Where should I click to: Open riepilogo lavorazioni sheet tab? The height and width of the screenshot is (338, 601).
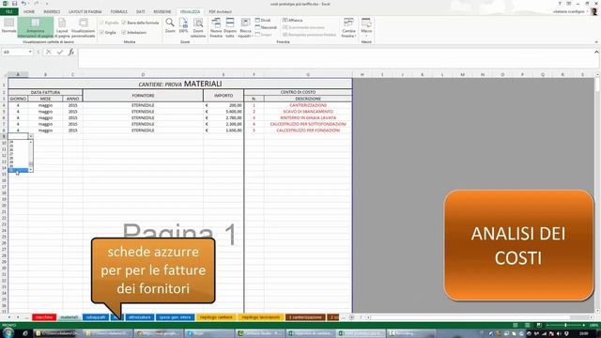click(261, 317)
